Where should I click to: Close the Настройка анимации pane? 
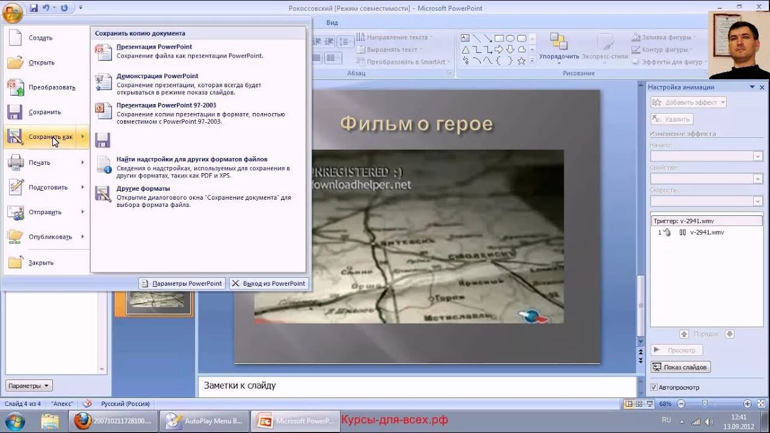(762, 87)
